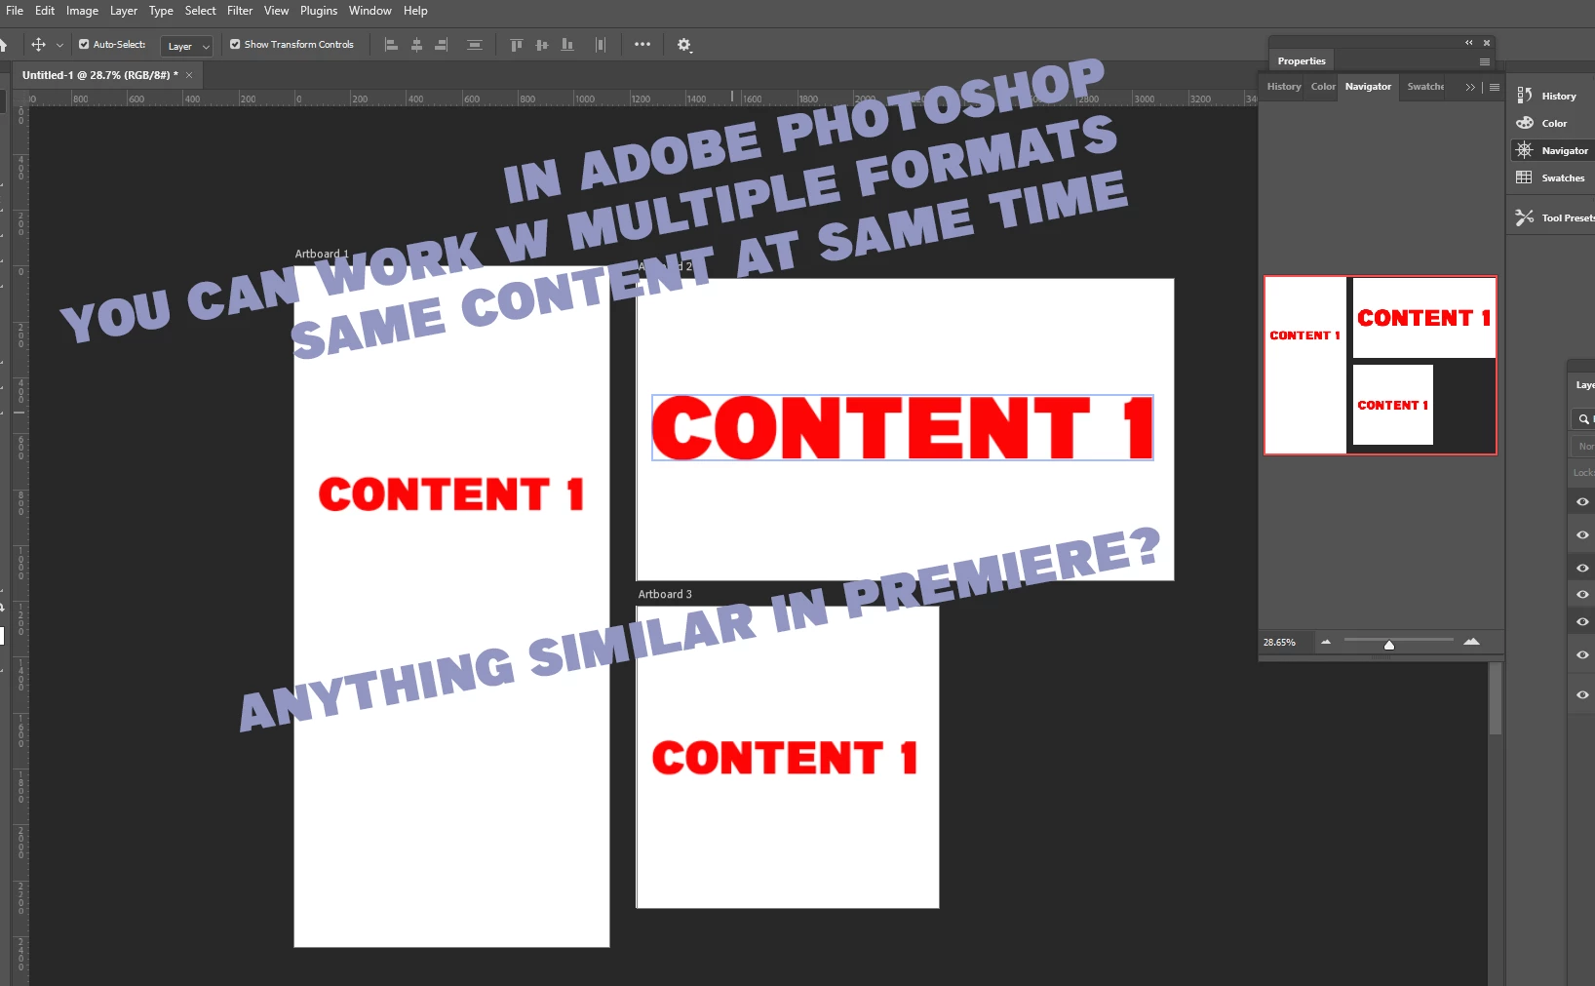1595x986 pixels.
Task: Align right edges using options bar icon
Action: [442, 45]
